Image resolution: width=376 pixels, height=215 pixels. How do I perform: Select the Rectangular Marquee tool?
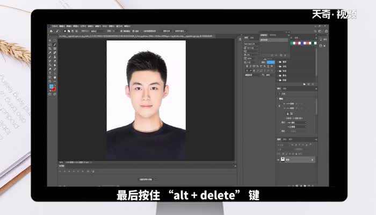55,40
